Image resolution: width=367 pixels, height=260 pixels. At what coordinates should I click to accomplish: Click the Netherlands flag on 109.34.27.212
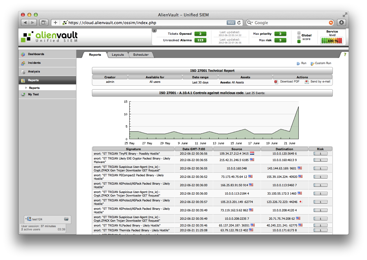(252, 153)
